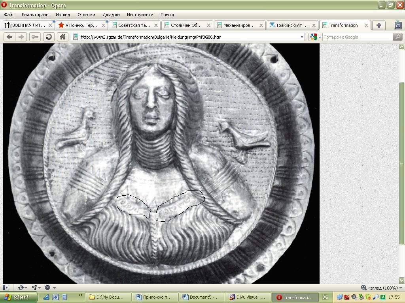Close the Transformation tab
This screenshot has width=405, height=303.
[x=366, y=25]
